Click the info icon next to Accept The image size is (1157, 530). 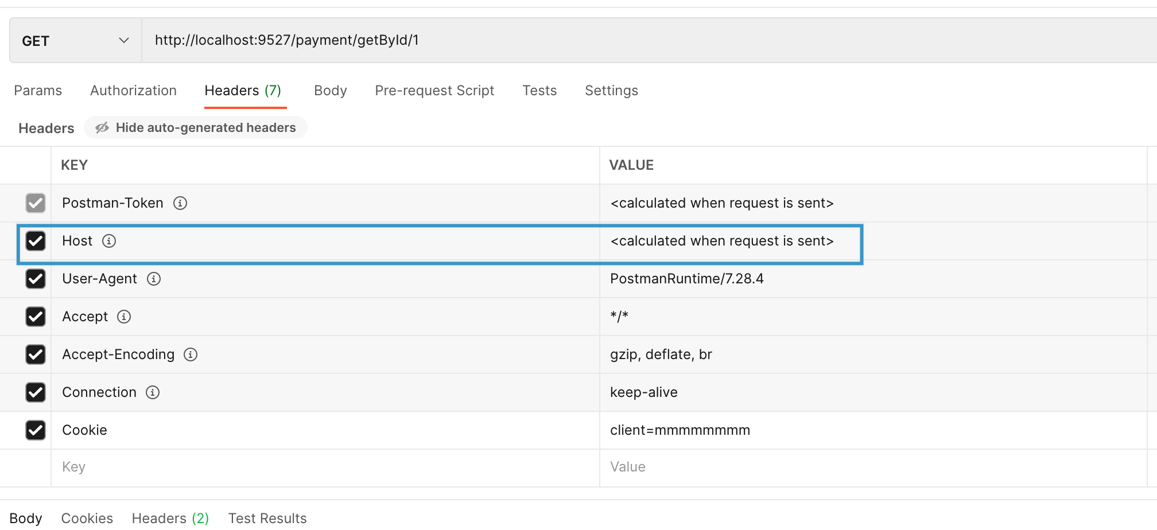point(124,317)
